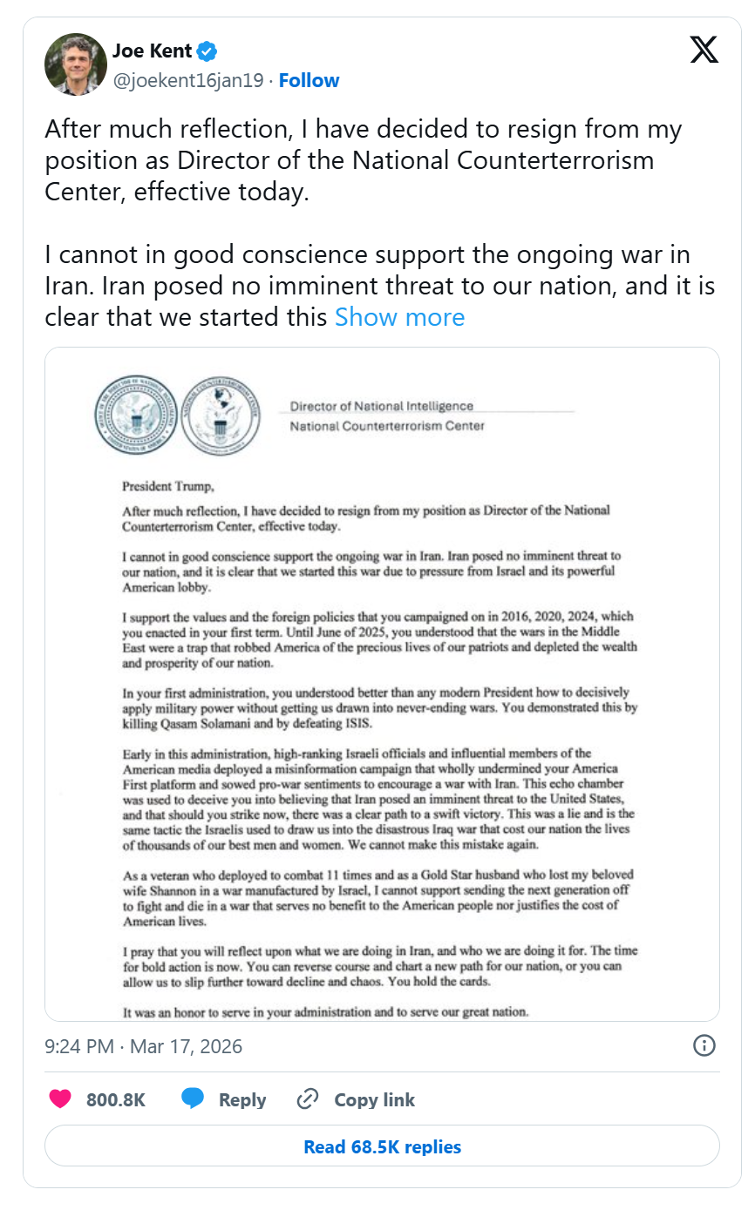Screen dimensions: 755x1210
Task: Expand the tweet with Show more
Action: (399, 317)
